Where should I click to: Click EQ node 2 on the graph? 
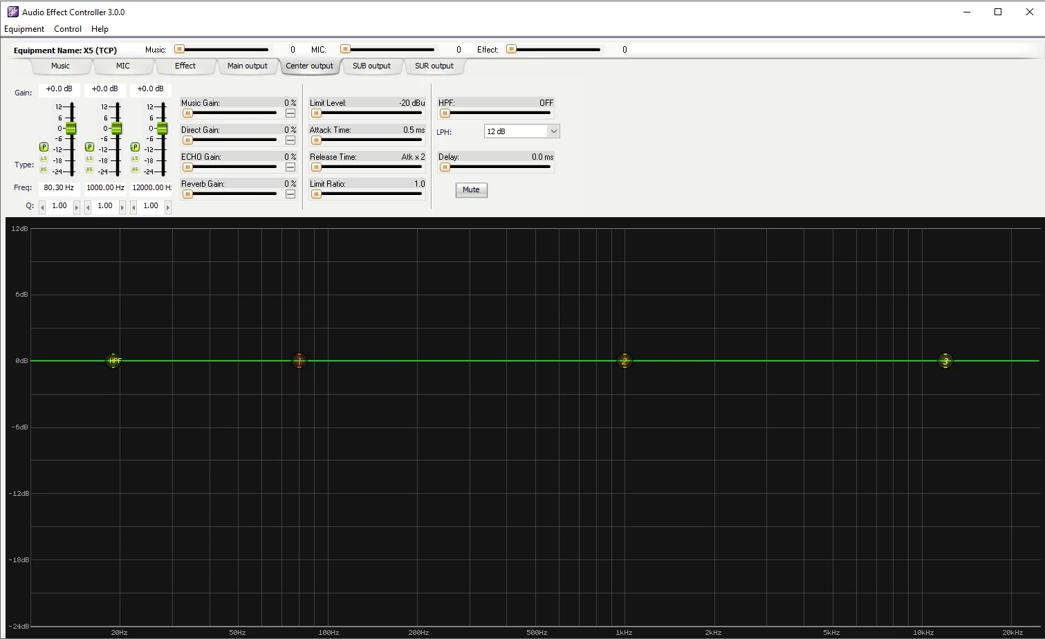624,361
